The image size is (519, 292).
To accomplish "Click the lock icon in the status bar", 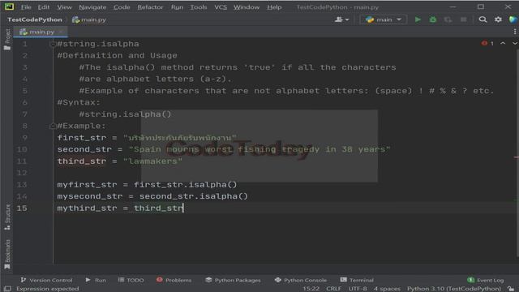I will click(512, 289).
